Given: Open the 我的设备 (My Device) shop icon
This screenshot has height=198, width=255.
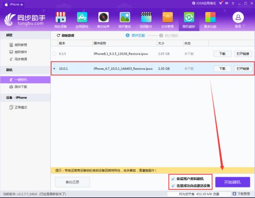Looking at the screenshot, I should point(60,17).
